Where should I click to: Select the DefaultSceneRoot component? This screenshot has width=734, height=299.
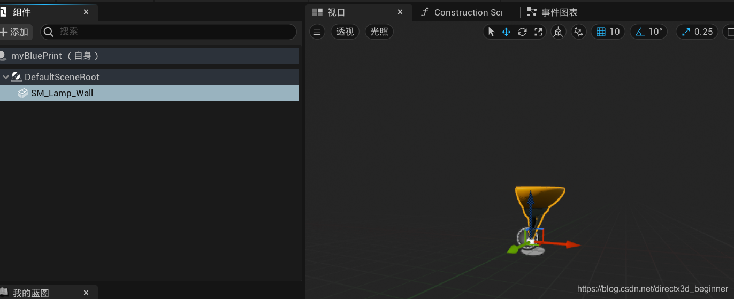coord(149,77)
